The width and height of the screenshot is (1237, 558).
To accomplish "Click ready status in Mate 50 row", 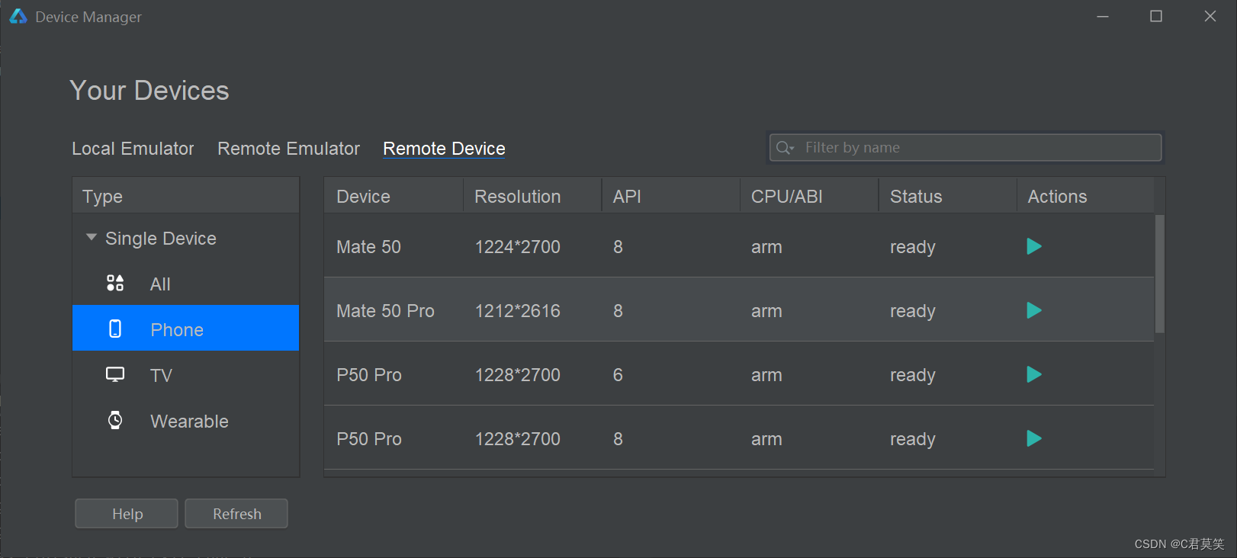I will [x=912, y=247].
